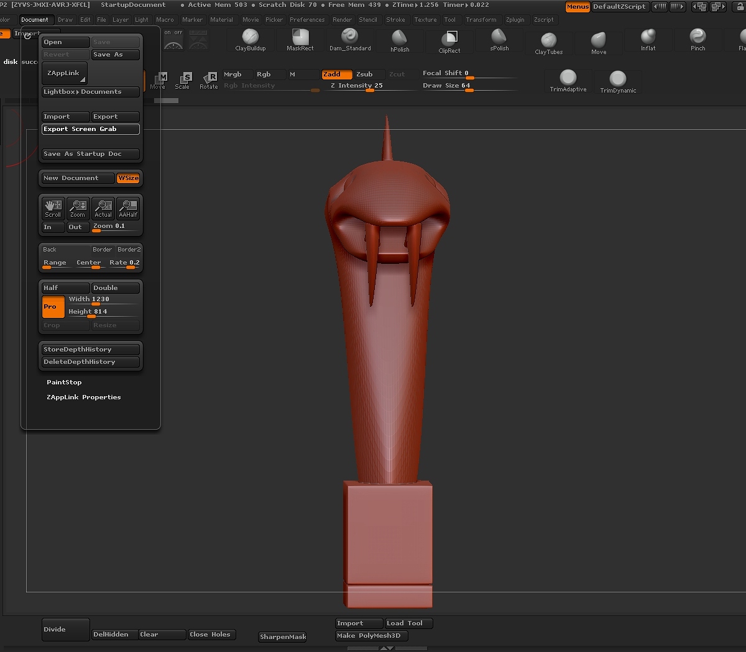Click the document Width slider
Image resolution: width=746 pixels, height=652 pixels.
(x=103, y=299)
